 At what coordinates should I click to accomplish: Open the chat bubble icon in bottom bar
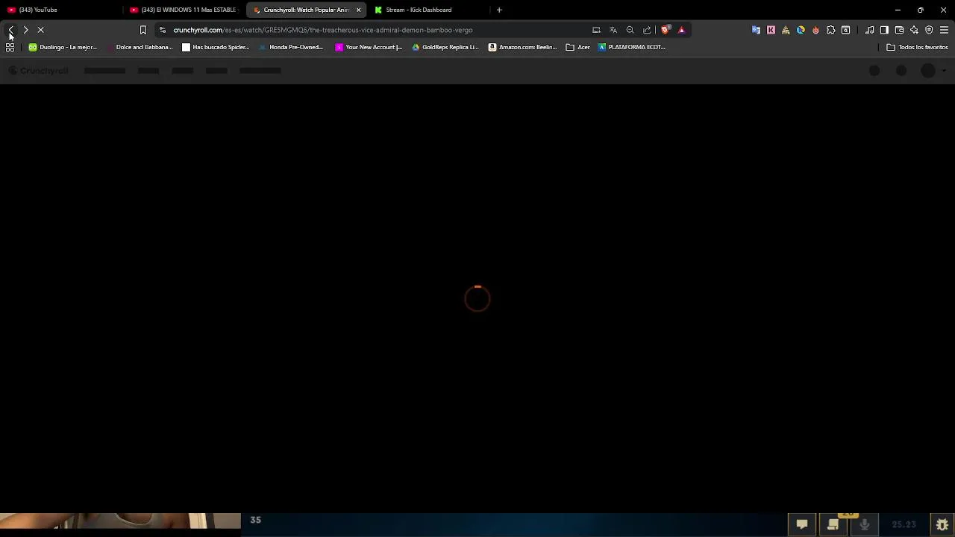[802, 524]
